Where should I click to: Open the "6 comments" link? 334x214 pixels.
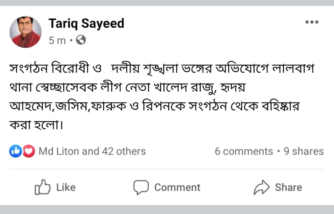pyautogui.click(x=244, y=151)
